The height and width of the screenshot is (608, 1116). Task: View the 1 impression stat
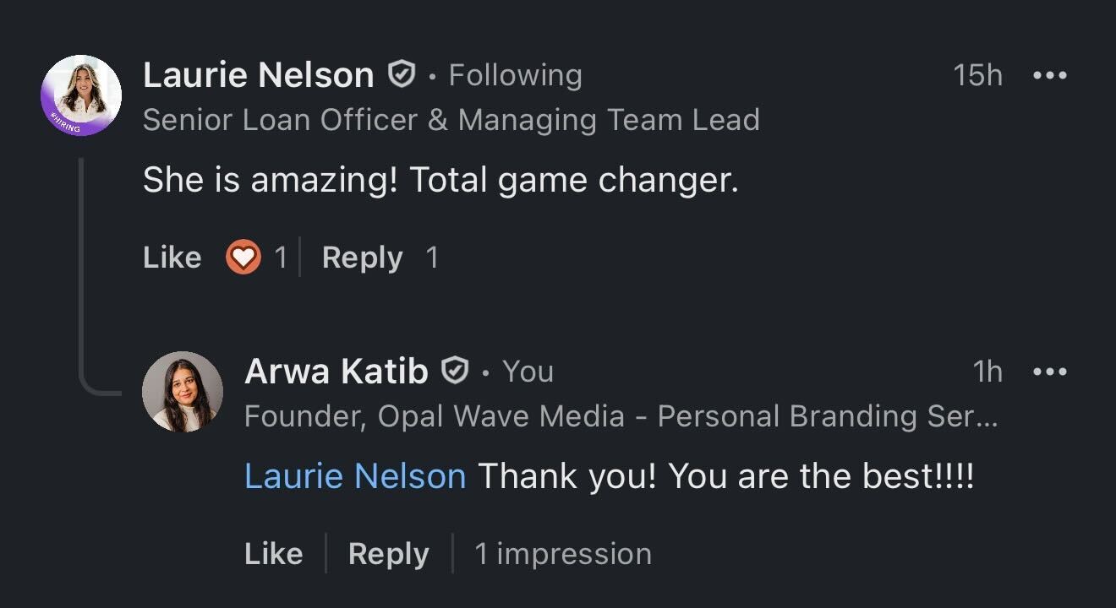(563, 554)
